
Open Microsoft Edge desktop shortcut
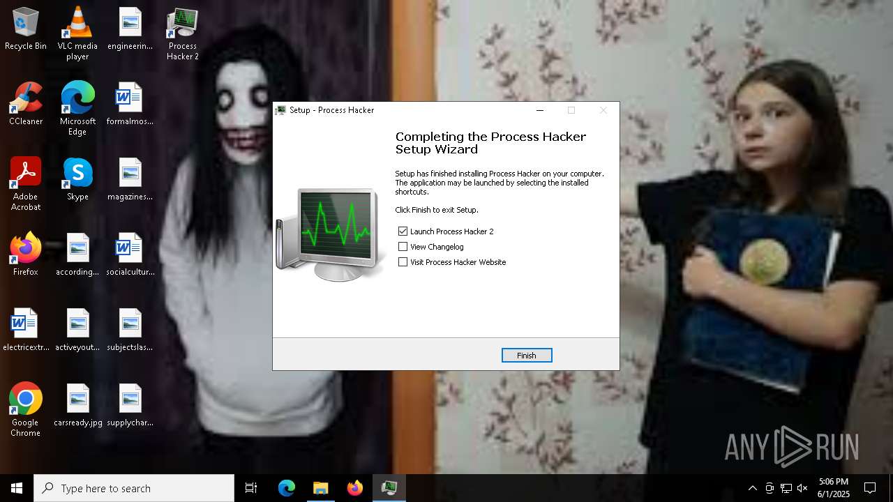[x=77, y=109]
